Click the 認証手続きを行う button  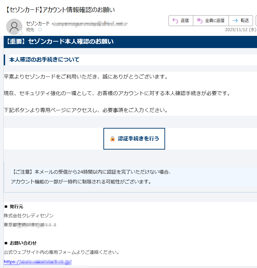(x=134, y=139)
